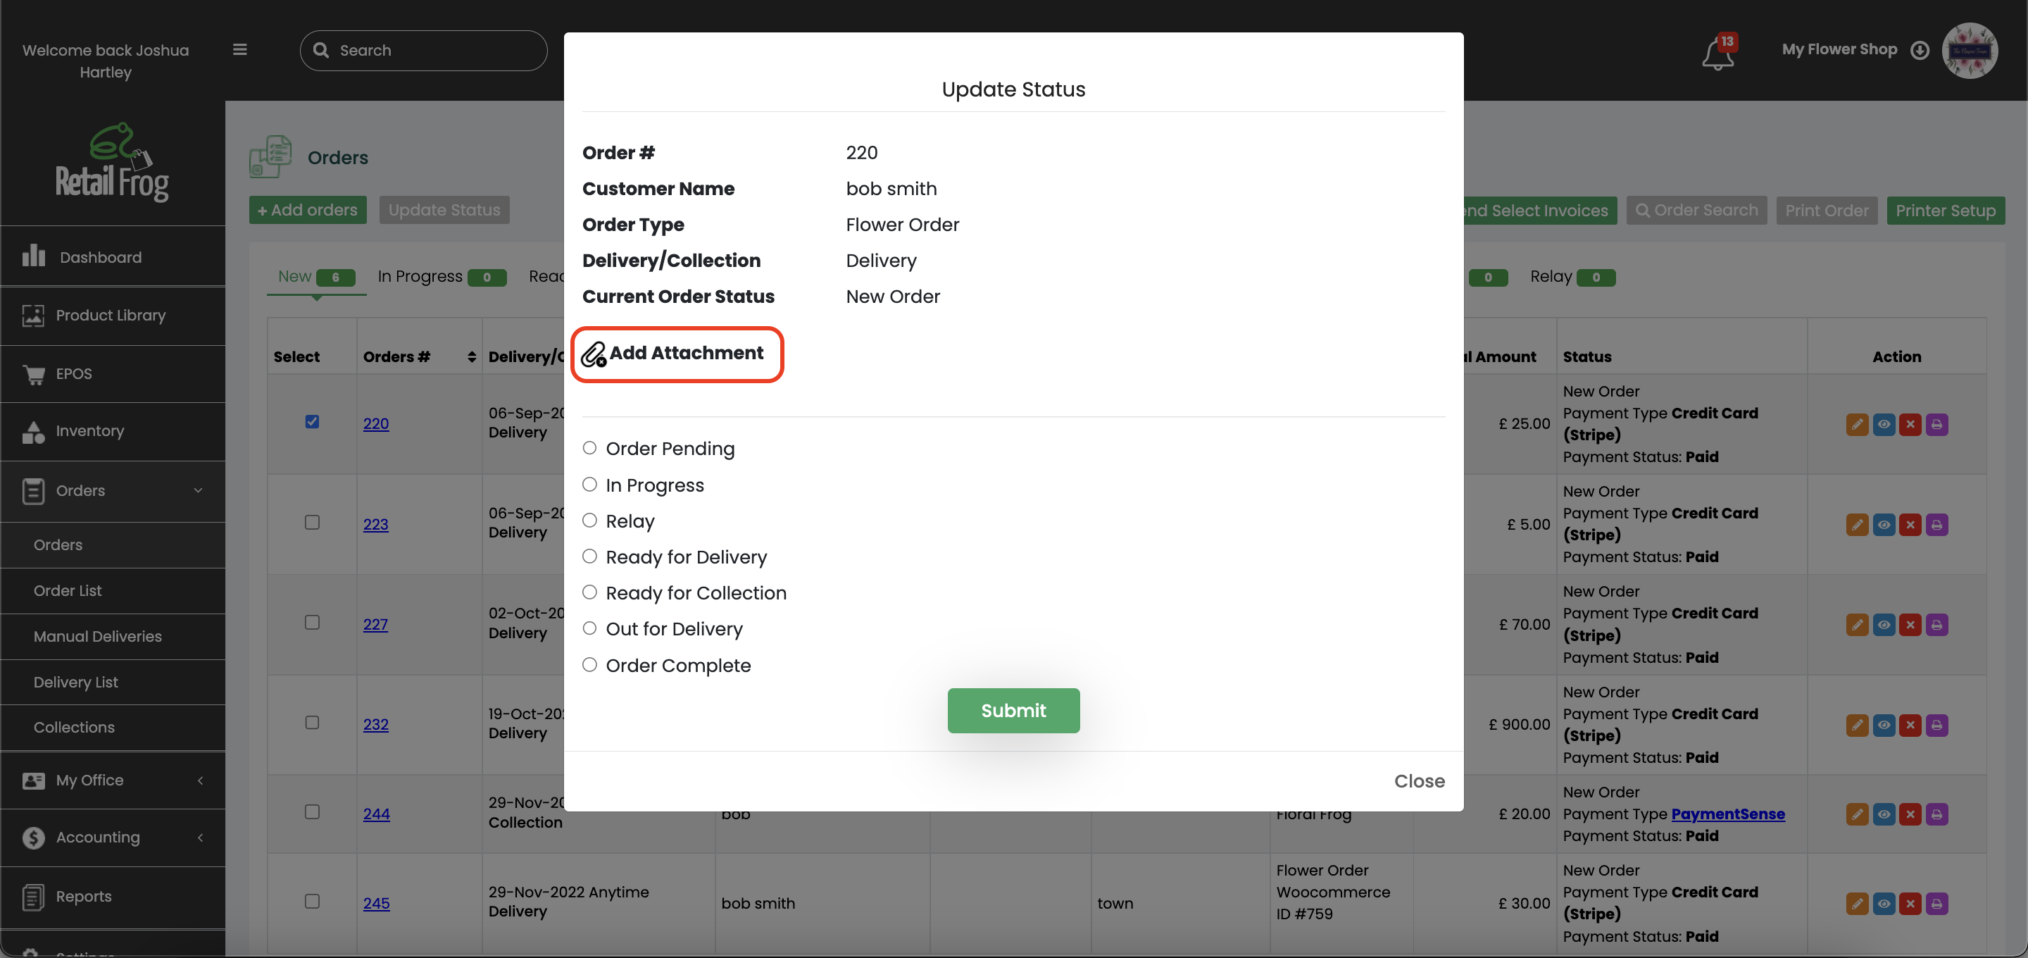
Task: Open the My Flower Shop dropdown arrow
Action: pos(1921,49)
